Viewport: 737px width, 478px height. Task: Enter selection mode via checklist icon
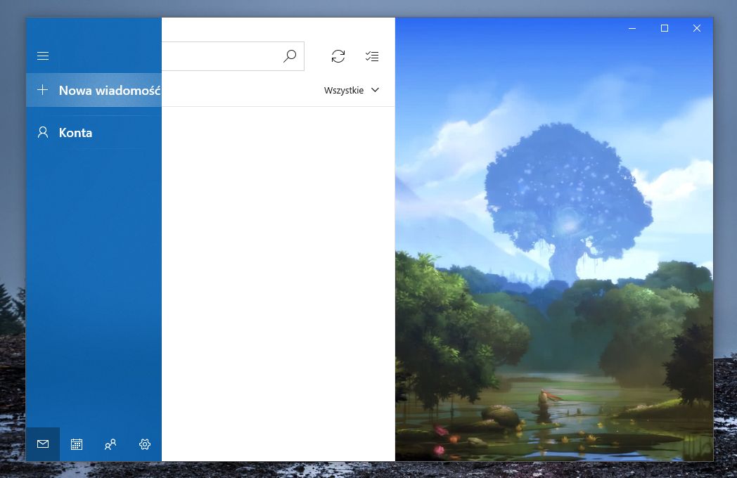coord(372,56)
